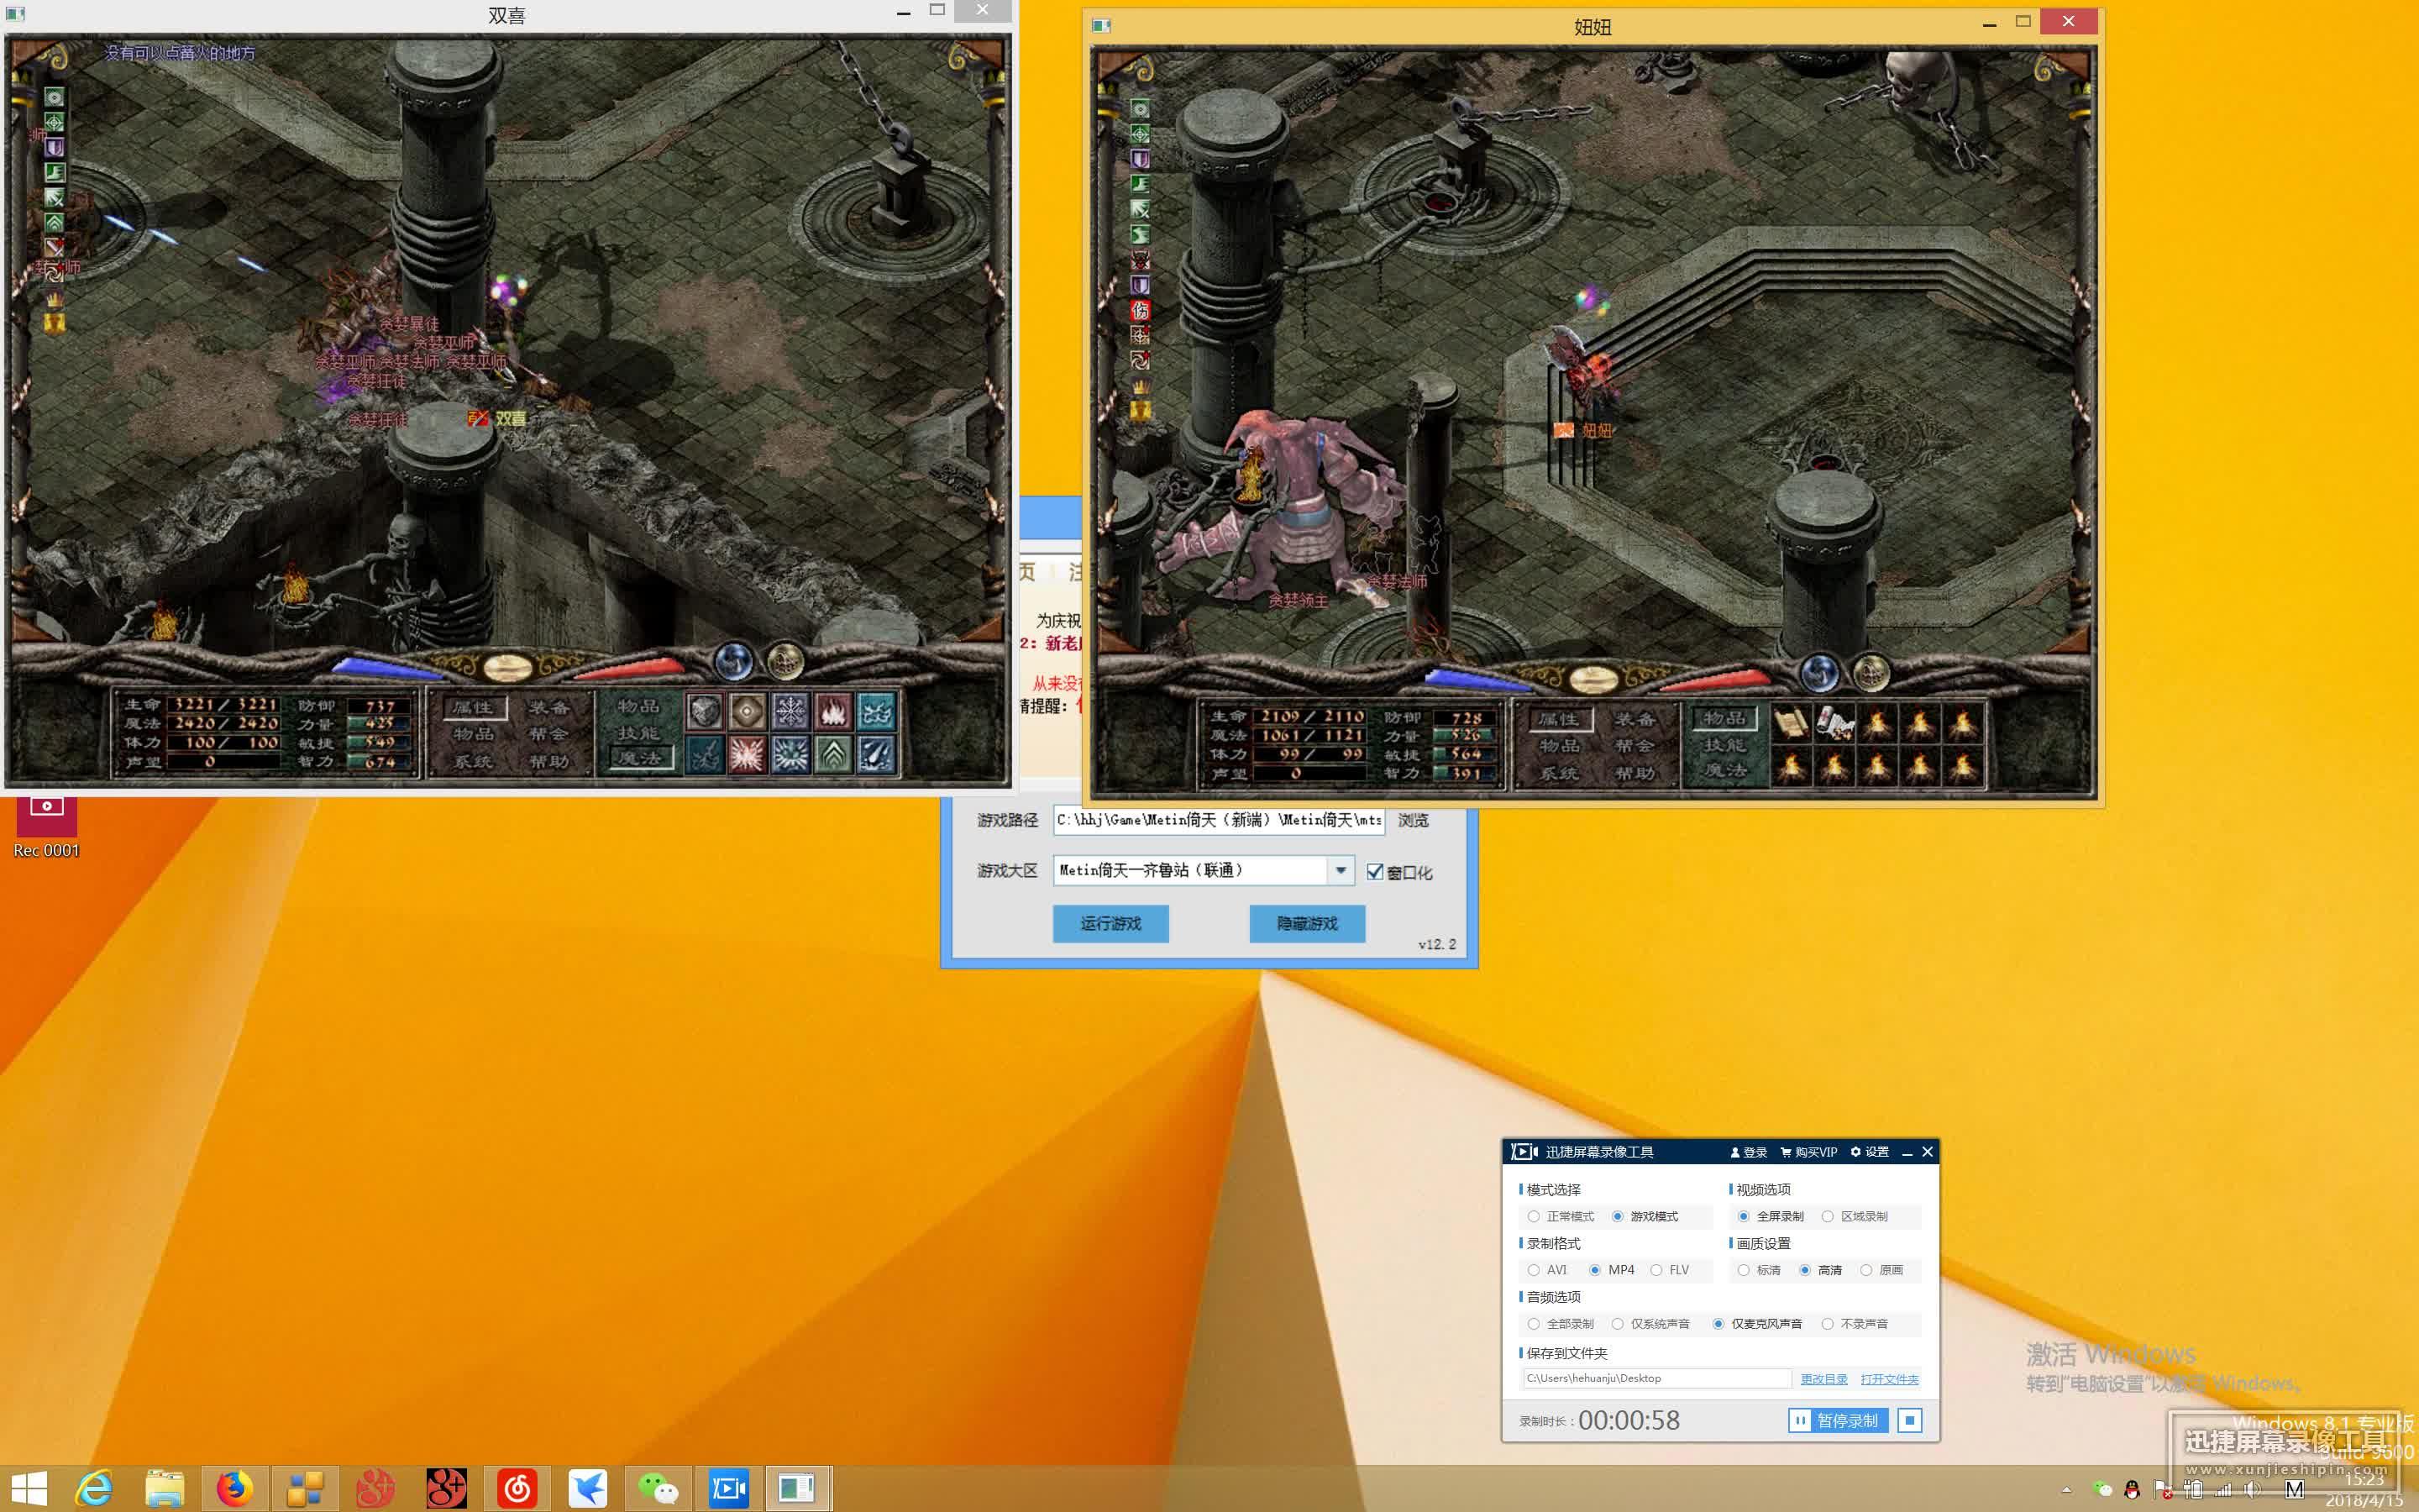Open 设置 in recorder title bar
This screenshot has width=2419, height=1512.
pos(1869,1152)
